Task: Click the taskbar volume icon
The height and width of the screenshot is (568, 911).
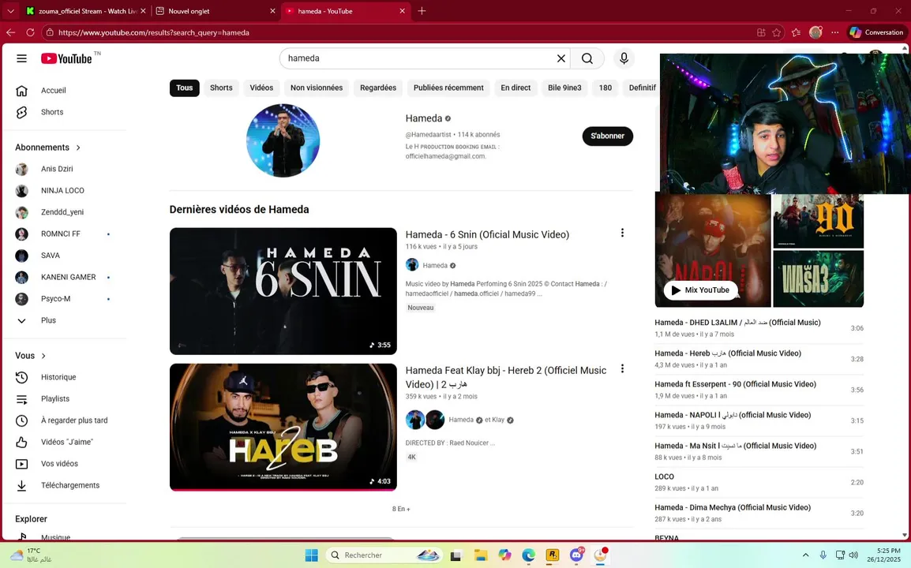Action: [x=853, y=555]
